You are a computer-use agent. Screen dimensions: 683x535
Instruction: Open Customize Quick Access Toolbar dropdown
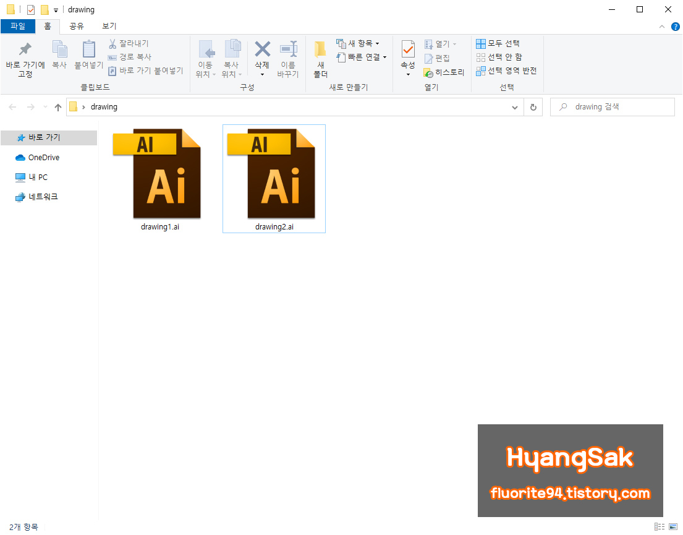56,10
